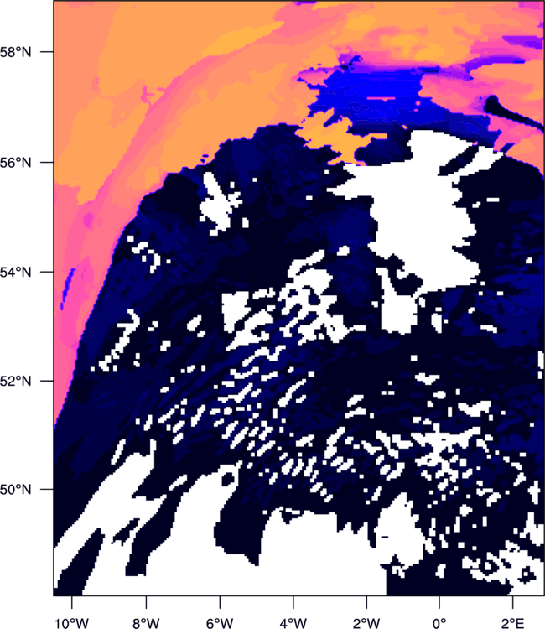Click the 2°E longitude label
Viewport: 545px width, 629px height.
(x=512, y=622)
